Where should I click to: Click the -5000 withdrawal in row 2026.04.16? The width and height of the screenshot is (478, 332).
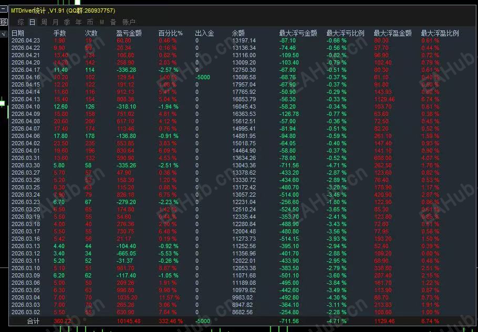[x=203, y=77]
